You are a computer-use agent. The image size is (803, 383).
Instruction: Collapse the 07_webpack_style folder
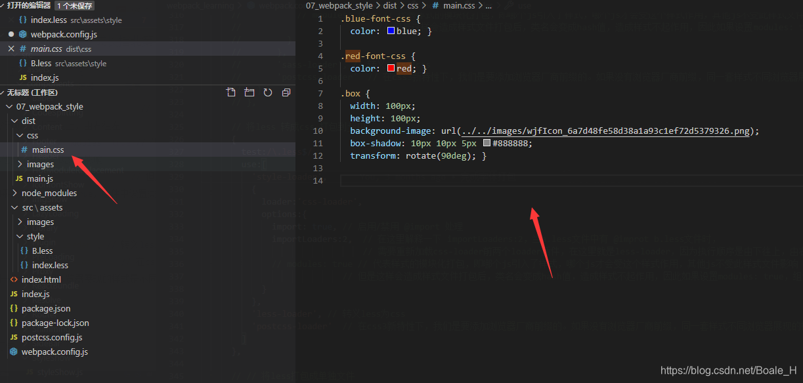click(9, 106)
